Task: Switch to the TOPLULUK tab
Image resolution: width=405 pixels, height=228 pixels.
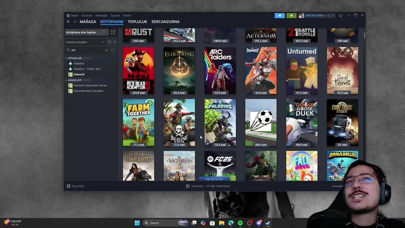Action: coord(137,22)
